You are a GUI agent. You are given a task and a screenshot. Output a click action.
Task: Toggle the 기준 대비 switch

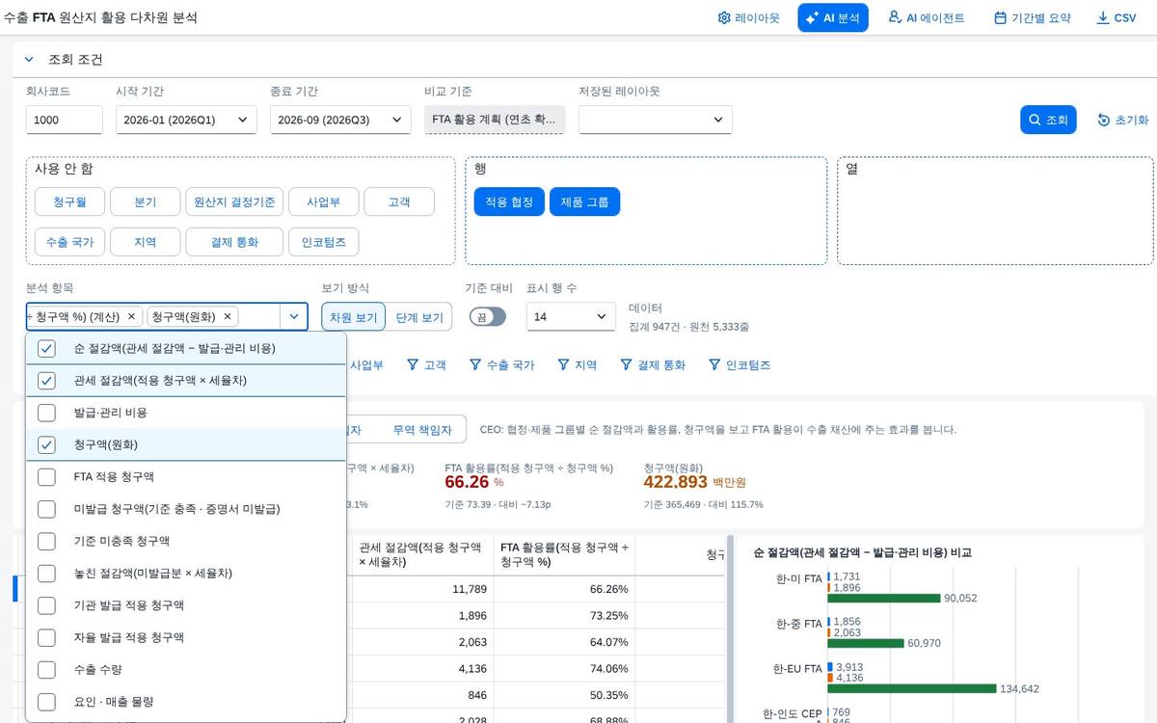[x=488, y=316]
